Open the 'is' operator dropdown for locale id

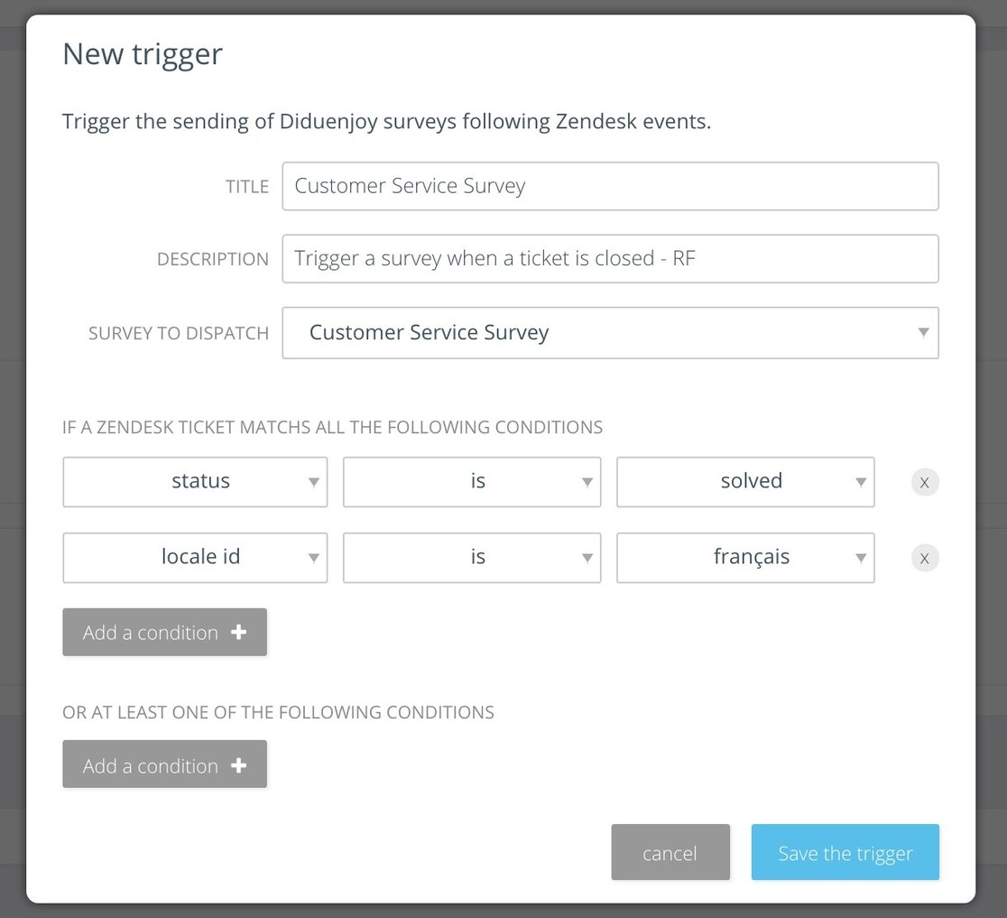coord(472,558)
